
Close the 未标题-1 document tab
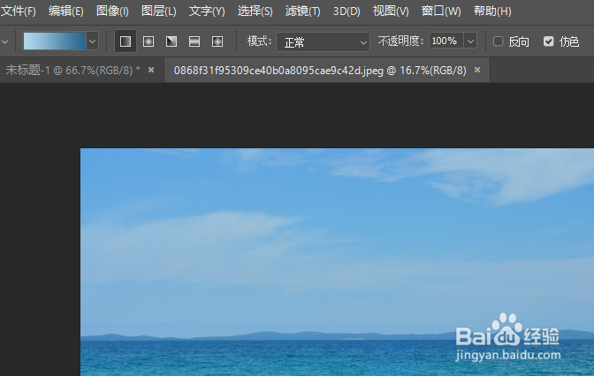(151, 70)
